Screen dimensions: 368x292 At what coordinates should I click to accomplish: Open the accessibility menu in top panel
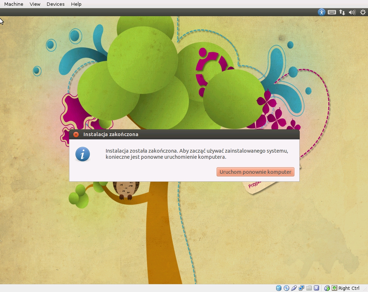322,12
